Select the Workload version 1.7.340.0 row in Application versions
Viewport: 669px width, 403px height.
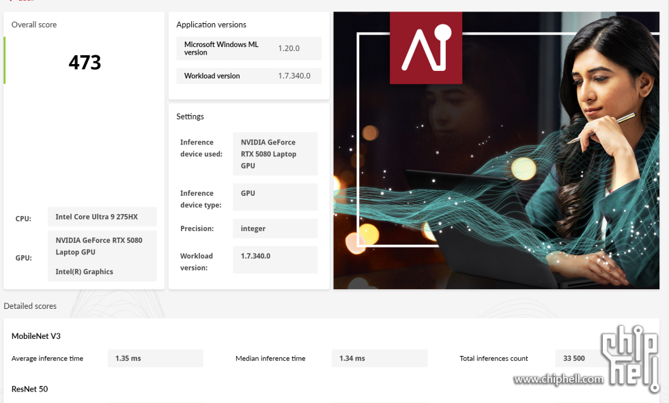(248, 76)
